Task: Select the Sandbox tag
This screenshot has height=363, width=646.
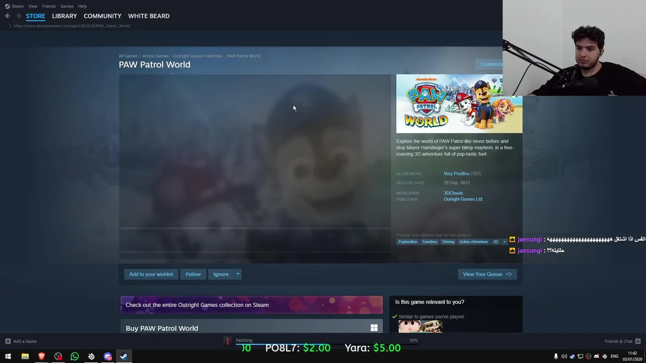Action: coord(430,242)
